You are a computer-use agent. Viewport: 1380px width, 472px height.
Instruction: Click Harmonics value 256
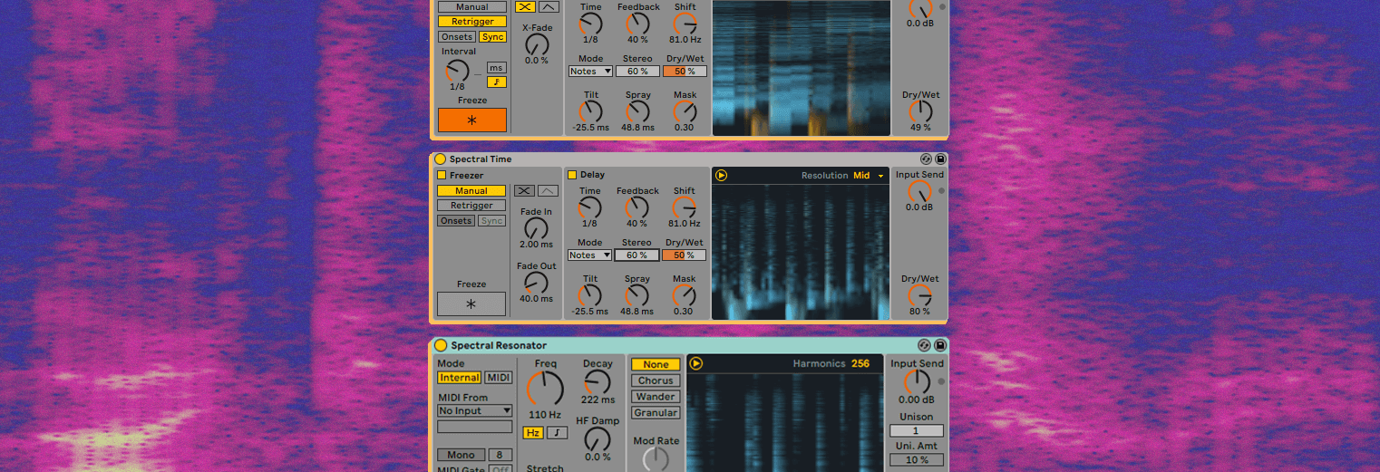pyautogui.click(x=860, y=364)
